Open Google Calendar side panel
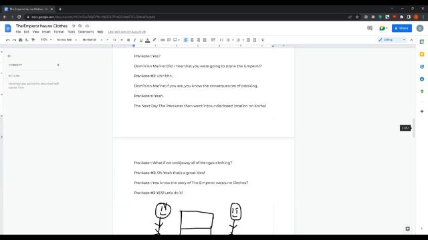The width and height of the screenshot is (428, 240). coord(422,42)
